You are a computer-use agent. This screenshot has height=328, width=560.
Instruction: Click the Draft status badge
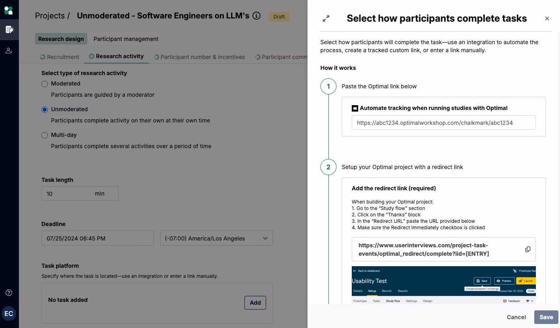(x=279, y=17)
